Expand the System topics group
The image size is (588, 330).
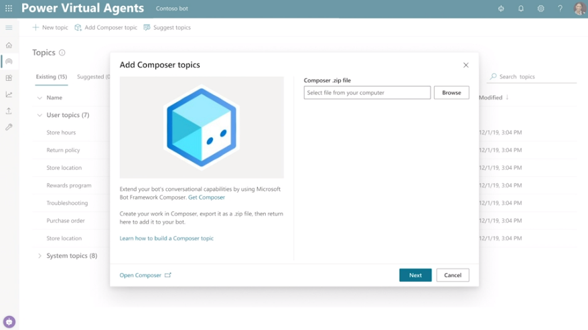pyautogui.click(x=40, y=256)
